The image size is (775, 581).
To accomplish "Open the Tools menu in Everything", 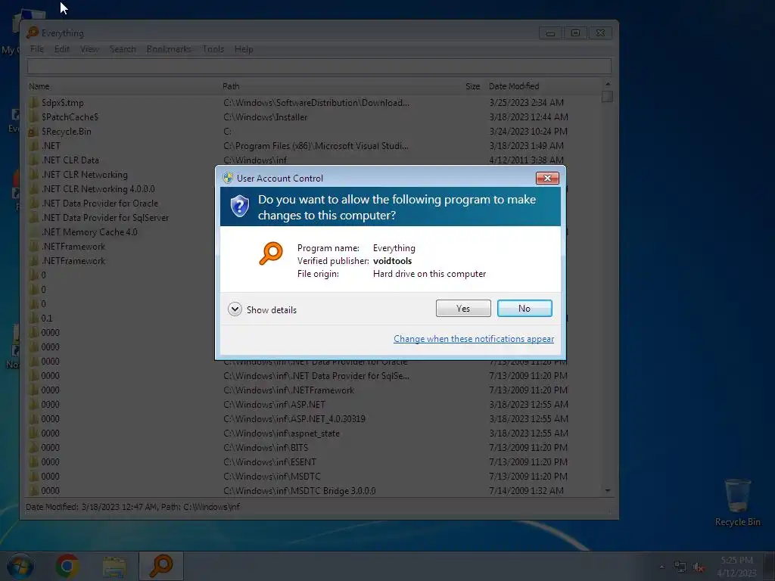I will (x=213, y=49).
